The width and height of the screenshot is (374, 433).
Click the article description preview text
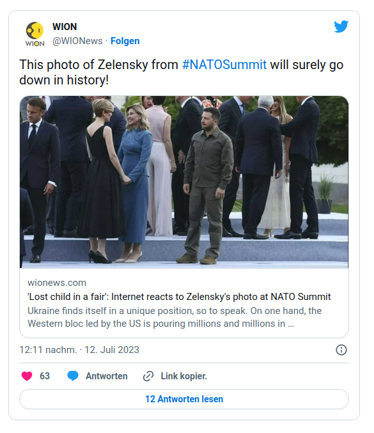175,317
